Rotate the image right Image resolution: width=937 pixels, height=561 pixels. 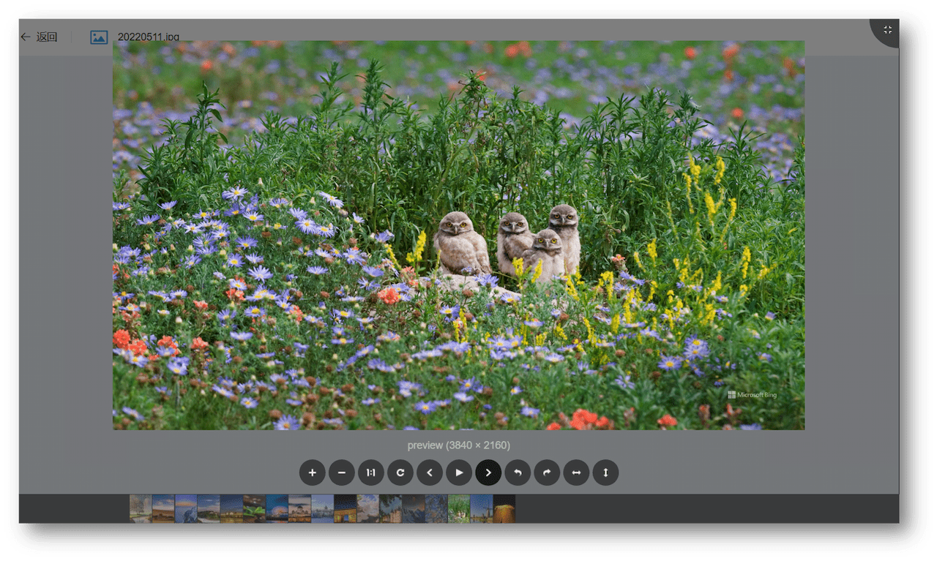[547, 472]
